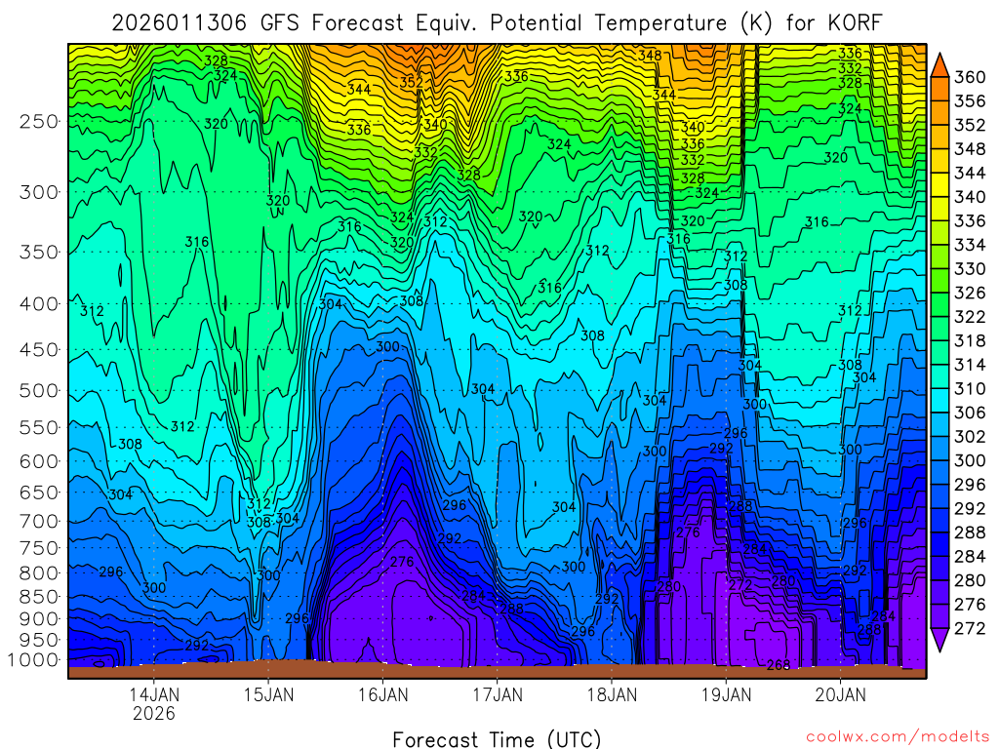Image resolution: width=999 pixels, height=749 pixels.
Task: Click the 750 pressure-level axis label
Action: point(39,548)
